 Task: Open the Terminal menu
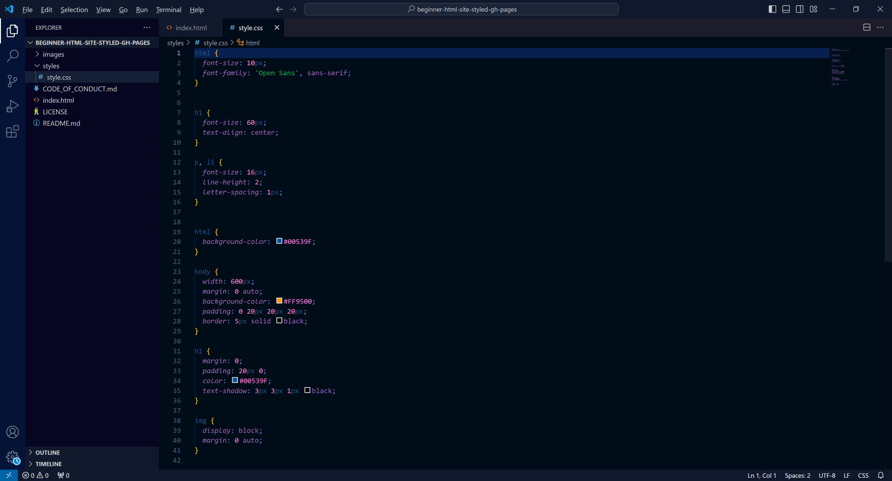(168, 10)
